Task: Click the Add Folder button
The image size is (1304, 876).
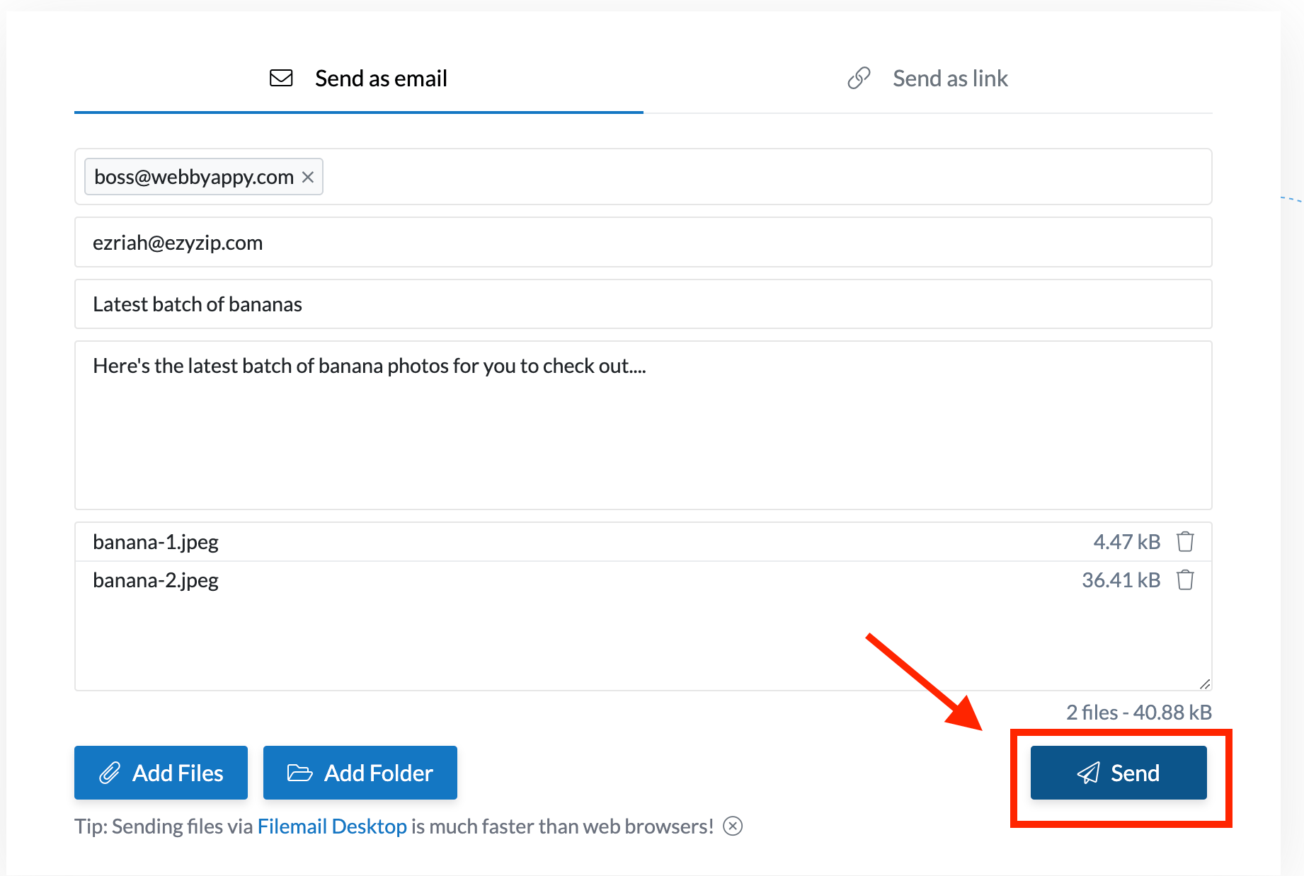Action: pyautogui.click(x=360, y=773)
